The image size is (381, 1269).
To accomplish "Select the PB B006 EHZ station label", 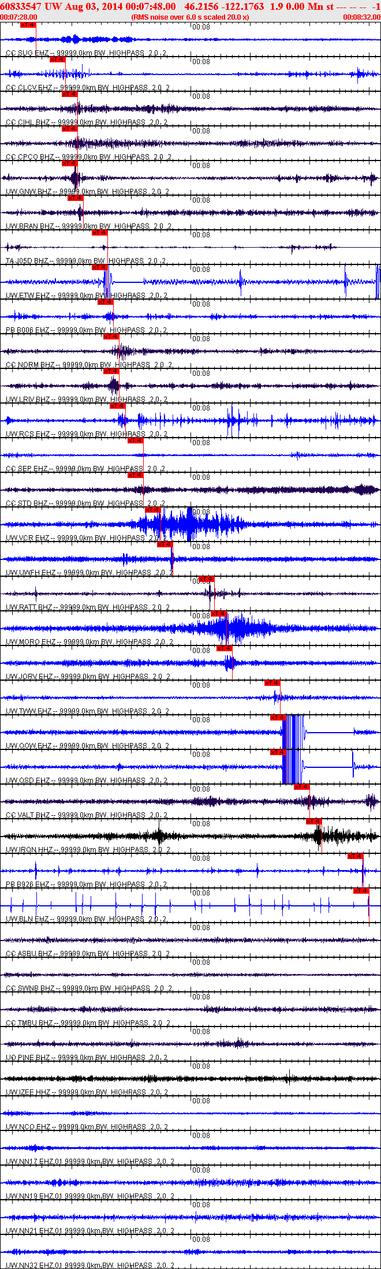I will (87, 330).
